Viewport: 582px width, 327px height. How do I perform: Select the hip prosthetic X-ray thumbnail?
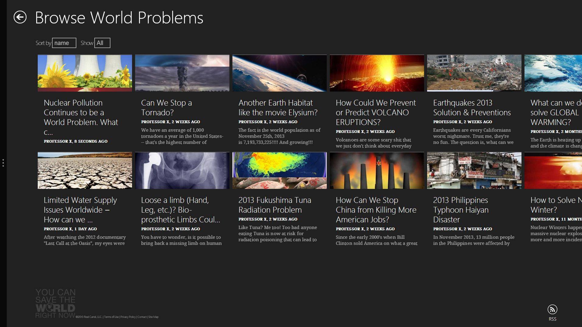(182, 170)
